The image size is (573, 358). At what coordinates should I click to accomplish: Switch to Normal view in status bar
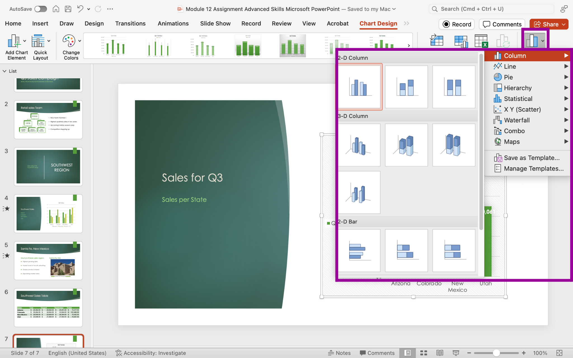(x=408, y=353)
